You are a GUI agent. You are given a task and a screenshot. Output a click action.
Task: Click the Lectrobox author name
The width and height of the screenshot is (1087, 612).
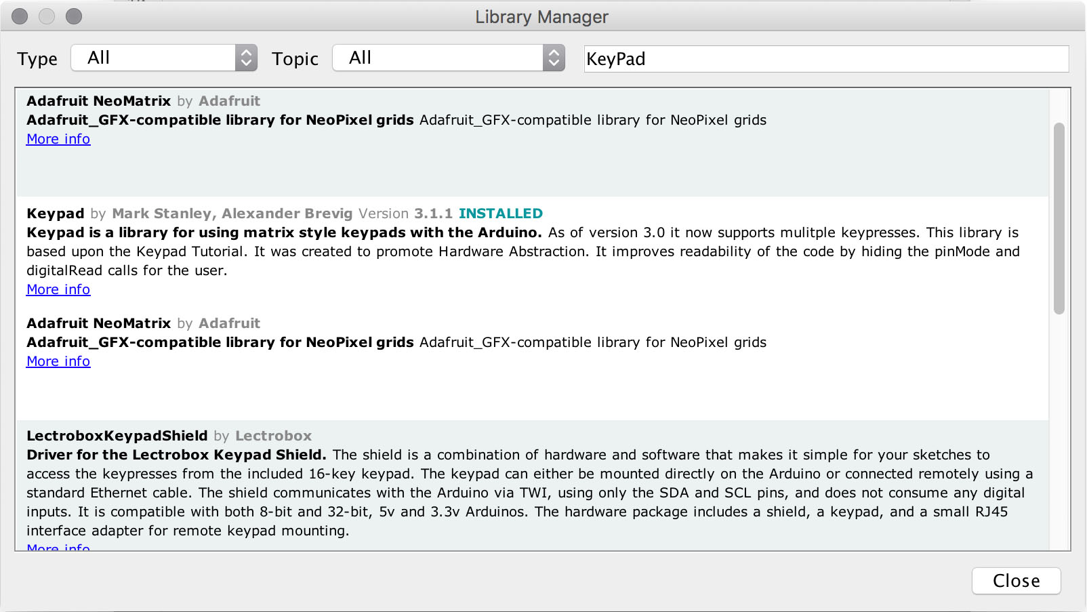coord(274,436)
